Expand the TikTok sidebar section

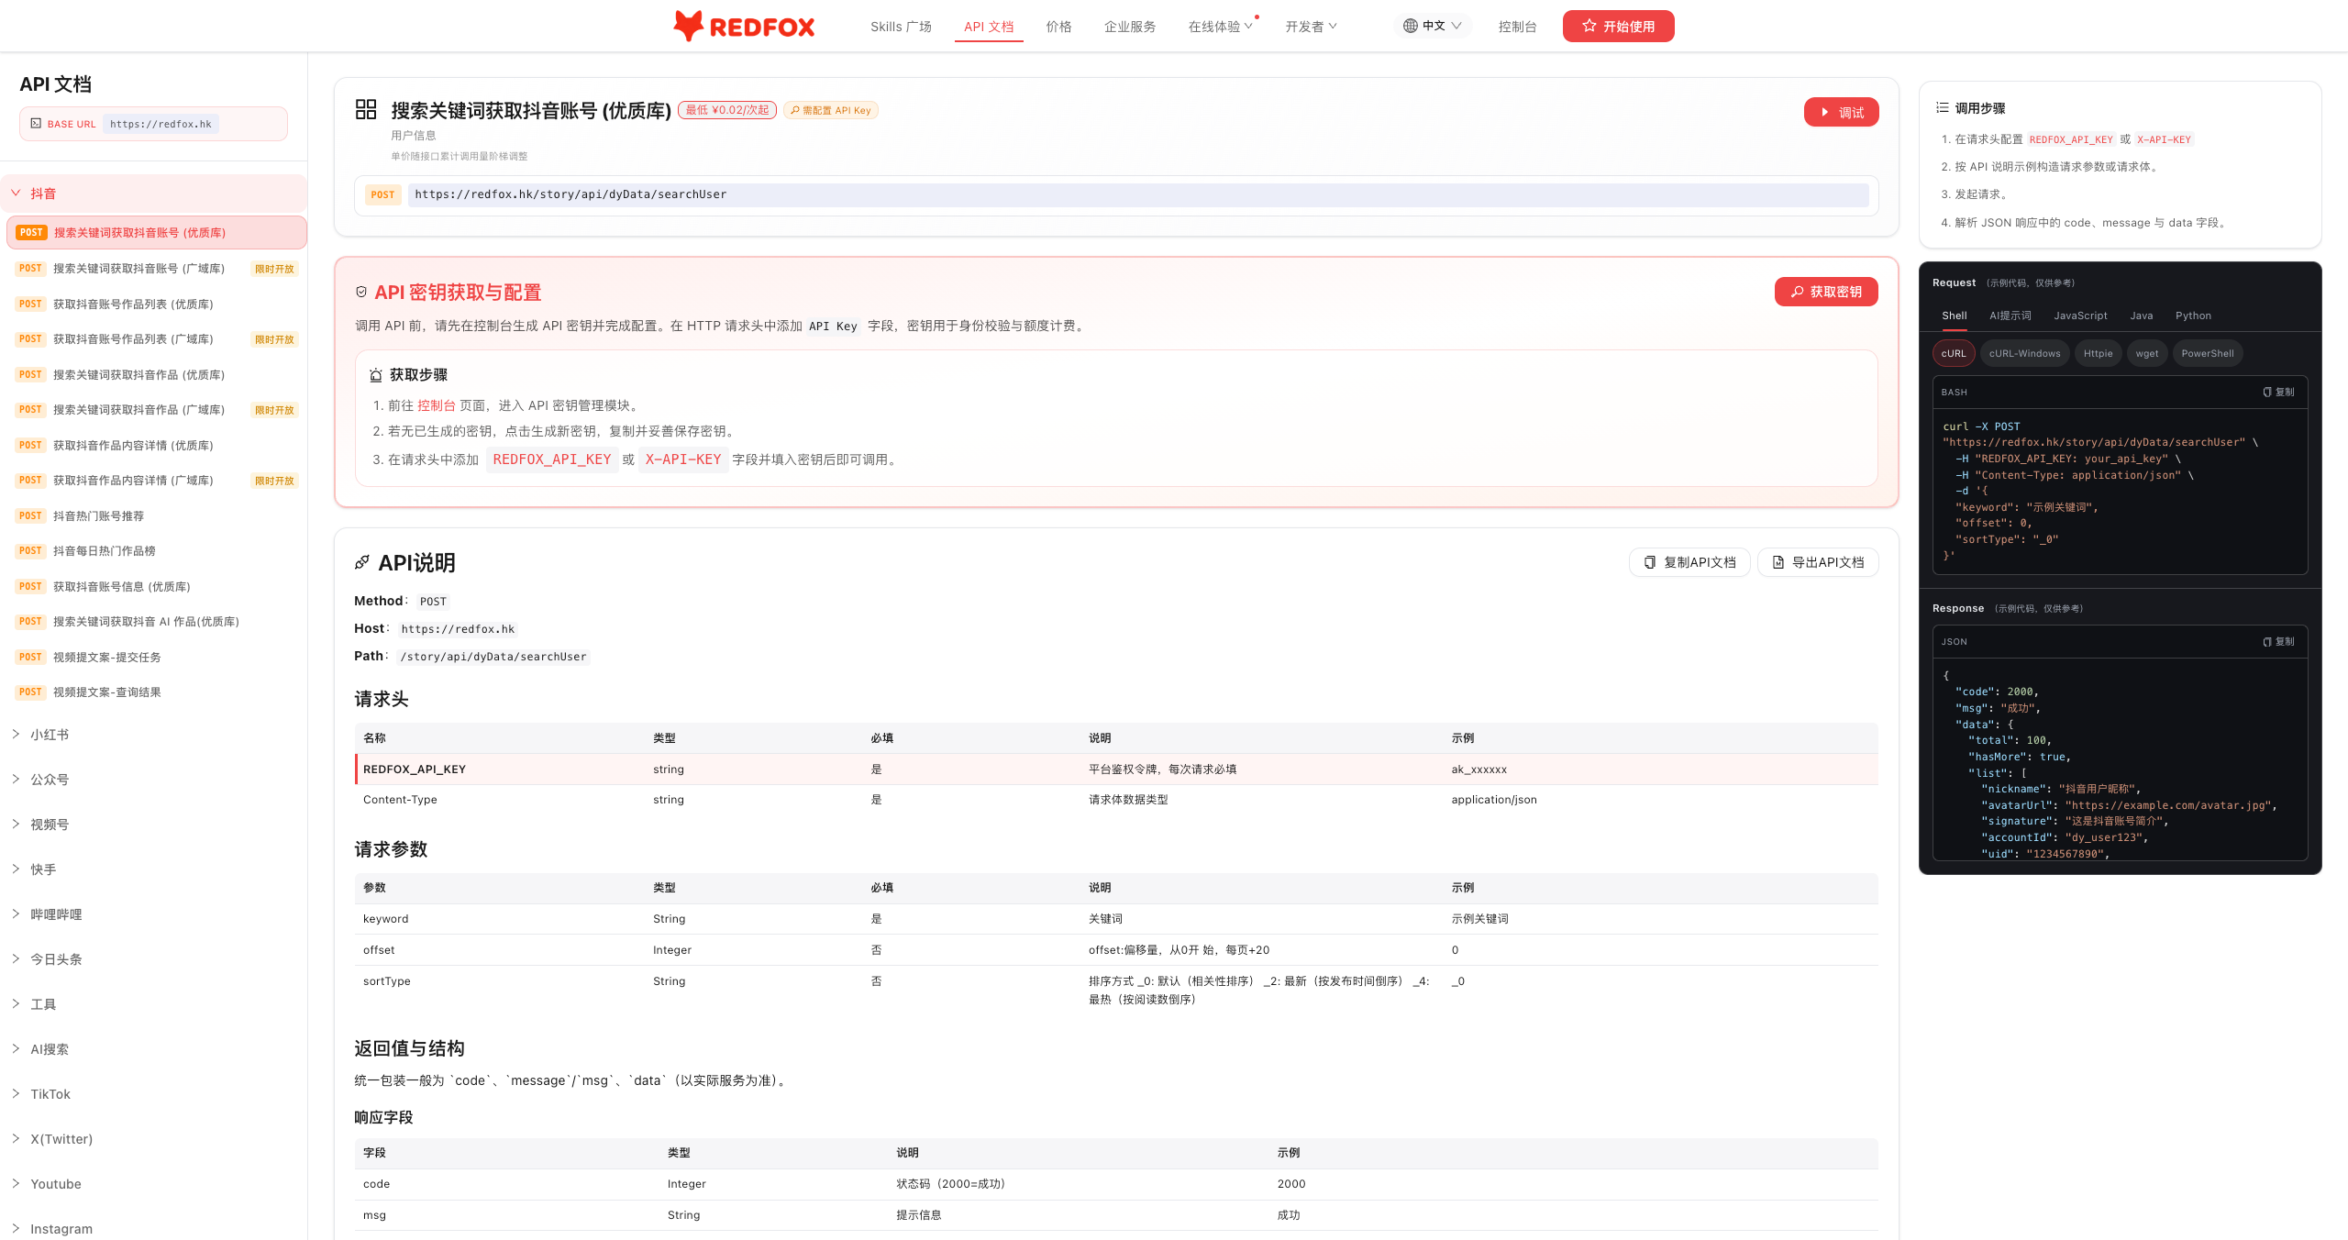pos(154,1094)
